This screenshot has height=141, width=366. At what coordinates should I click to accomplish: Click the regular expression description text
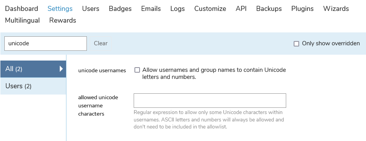coord(209,120)
